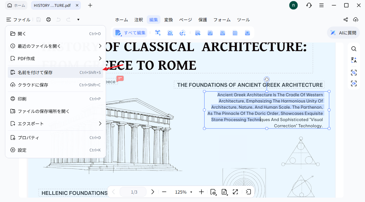Screen dimensions: 365x202
Task: Switch to the 編集 ribbon tab
Action: [154, 20]
